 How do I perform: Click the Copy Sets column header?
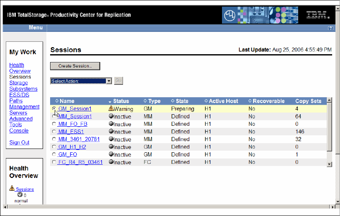click(x=308, y=101)
